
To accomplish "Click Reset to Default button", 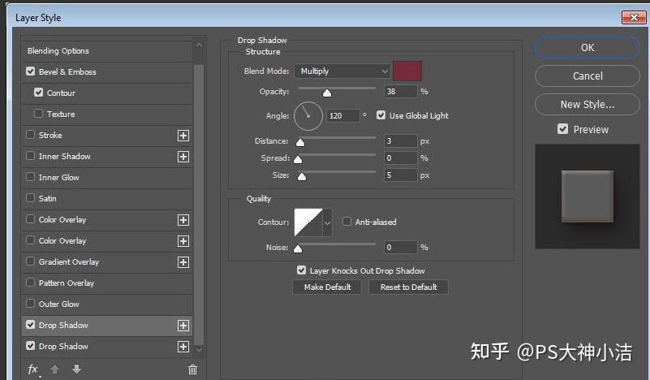I will pyautogui.click(x=408, y=287).
